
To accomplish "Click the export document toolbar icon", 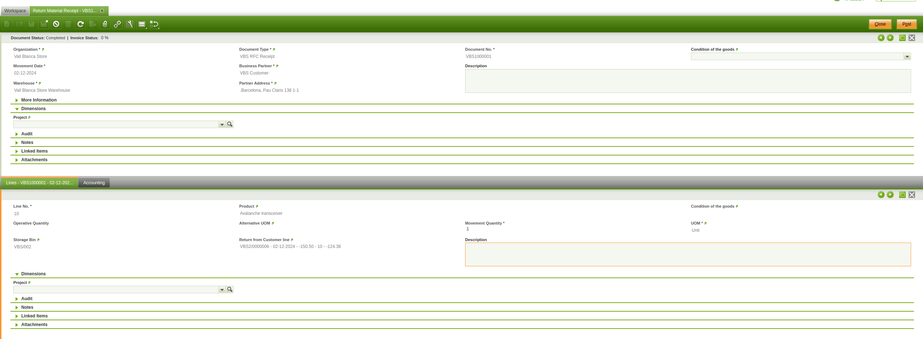I will coord(93,24).
